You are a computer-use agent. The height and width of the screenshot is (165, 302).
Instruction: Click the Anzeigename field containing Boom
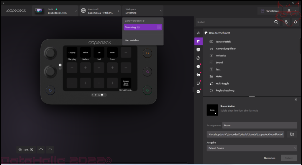[260, 125]
